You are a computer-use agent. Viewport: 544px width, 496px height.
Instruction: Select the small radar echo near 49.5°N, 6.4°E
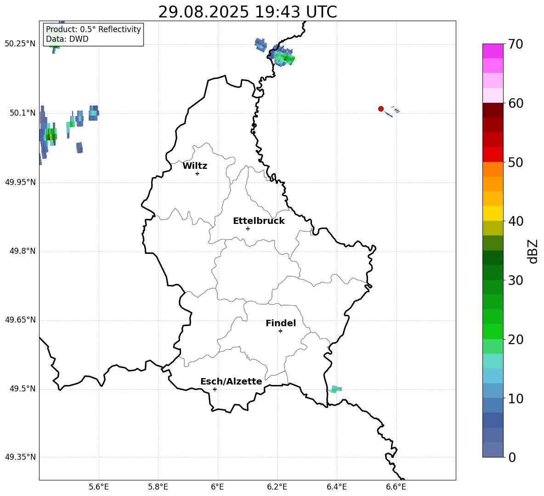[336, 390]
